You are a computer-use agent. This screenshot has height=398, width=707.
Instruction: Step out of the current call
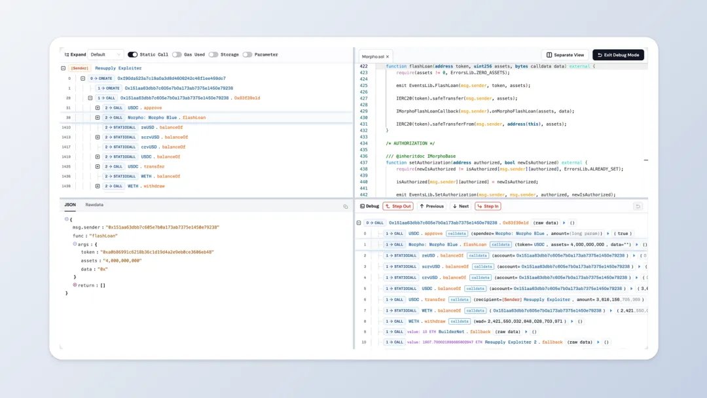click(398, 206)
